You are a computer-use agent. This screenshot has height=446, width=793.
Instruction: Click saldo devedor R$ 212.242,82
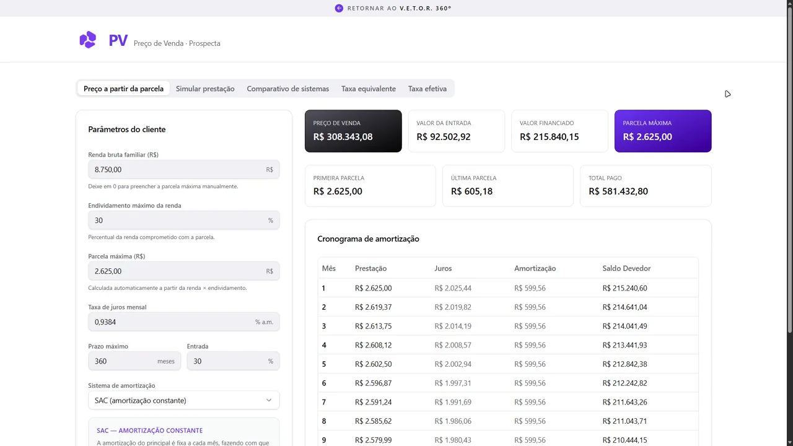click(x=624, y=383)
